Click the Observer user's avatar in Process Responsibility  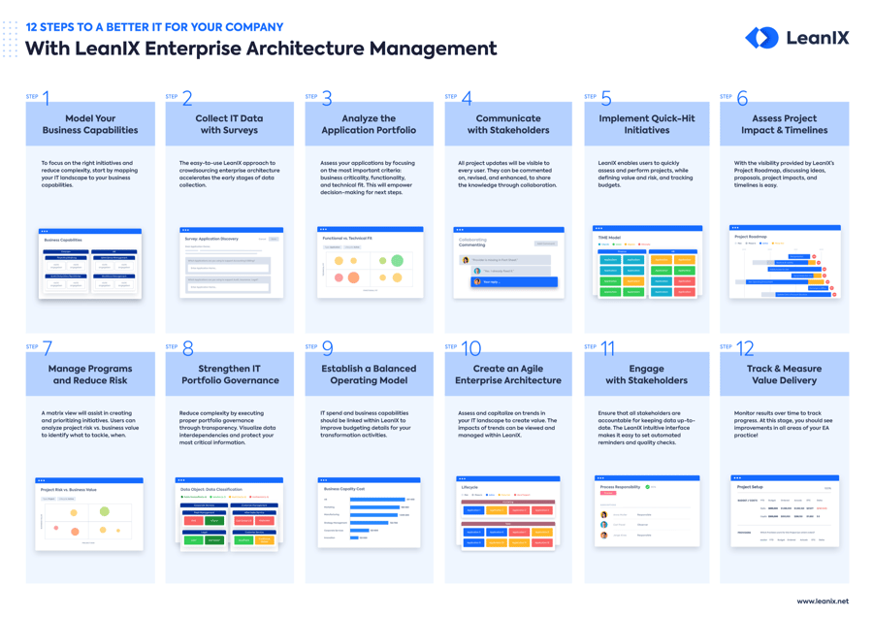(x=604, y=525)
